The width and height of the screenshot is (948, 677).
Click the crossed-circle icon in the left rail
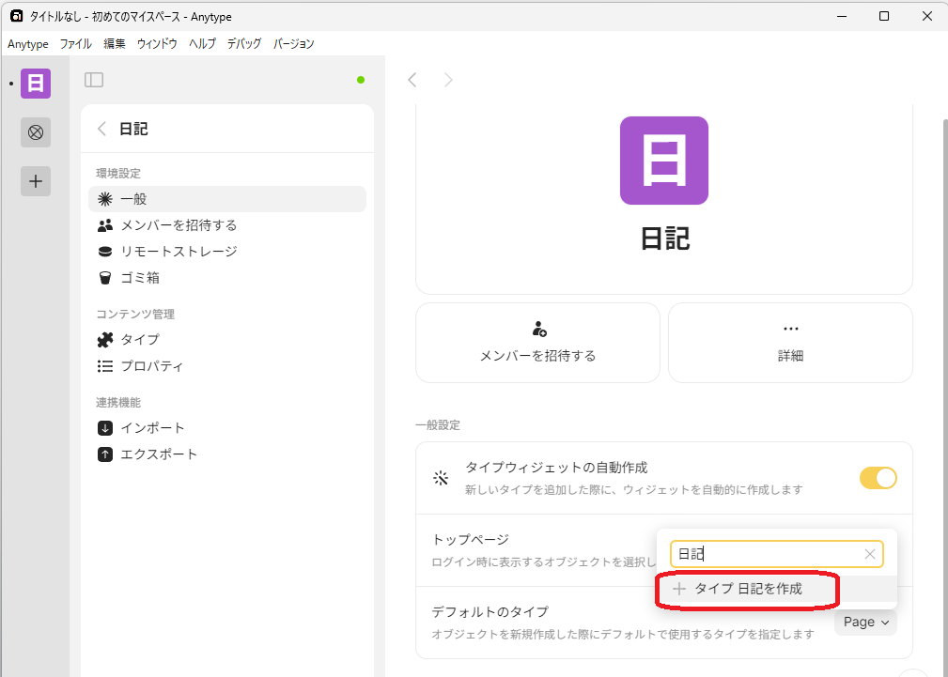[36, 131]
